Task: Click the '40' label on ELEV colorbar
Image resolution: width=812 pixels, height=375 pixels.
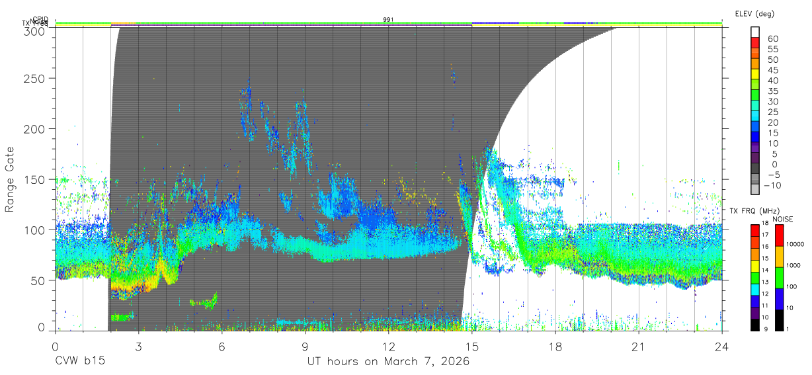Action: click(773, 81)
